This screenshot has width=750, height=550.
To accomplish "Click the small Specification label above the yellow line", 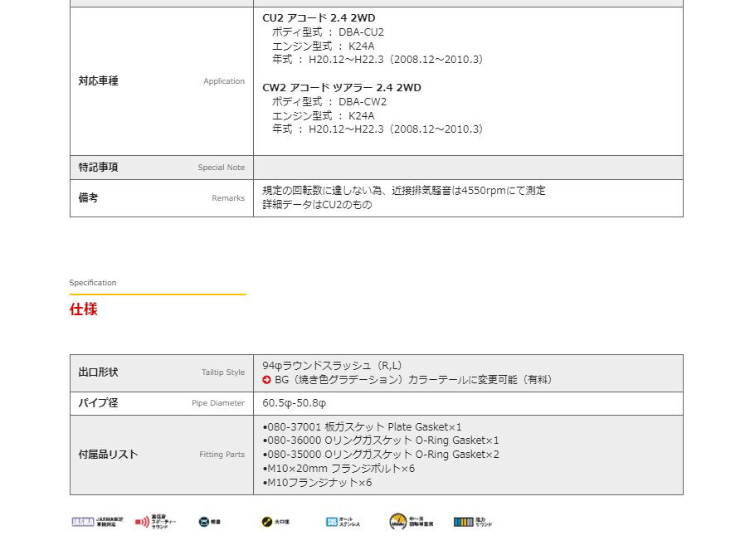I will coord(93,283).
